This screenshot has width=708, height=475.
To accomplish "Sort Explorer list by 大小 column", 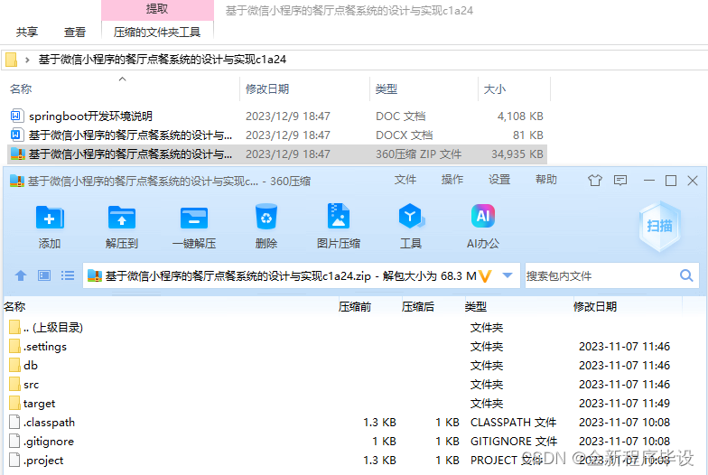I will pos(495,88).
